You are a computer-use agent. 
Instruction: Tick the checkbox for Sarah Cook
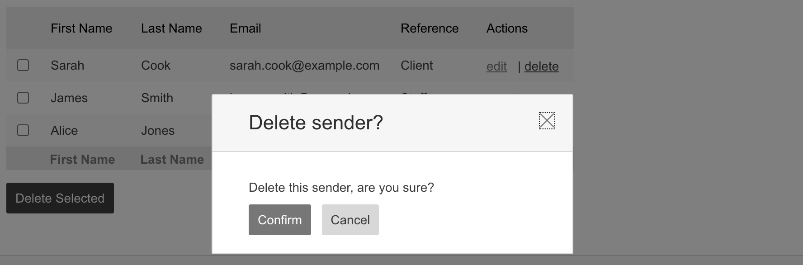[23, 65]
